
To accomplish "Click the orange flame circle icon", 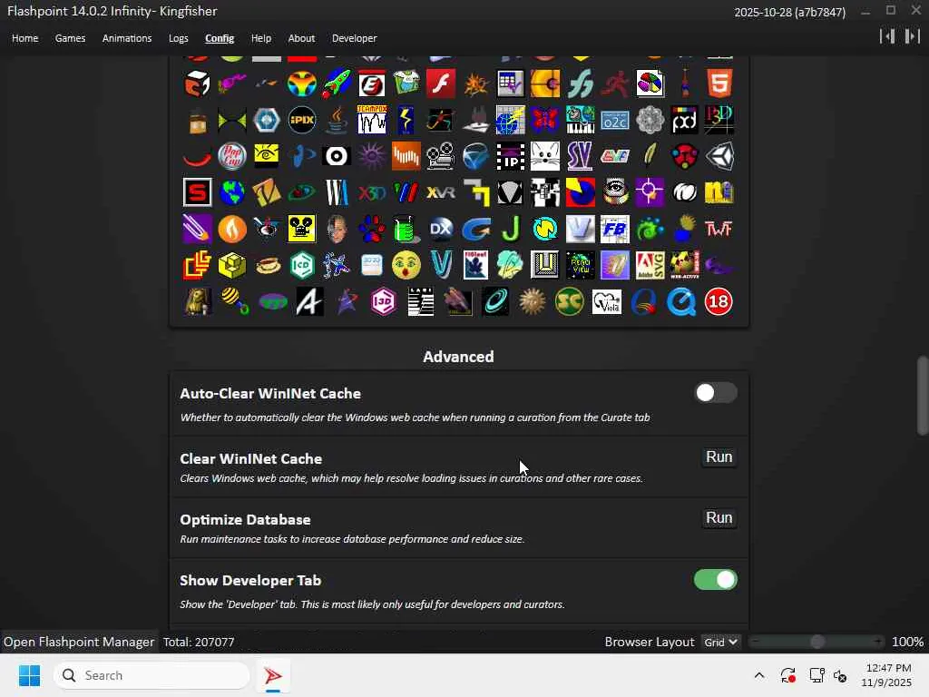I will (232, 229).
